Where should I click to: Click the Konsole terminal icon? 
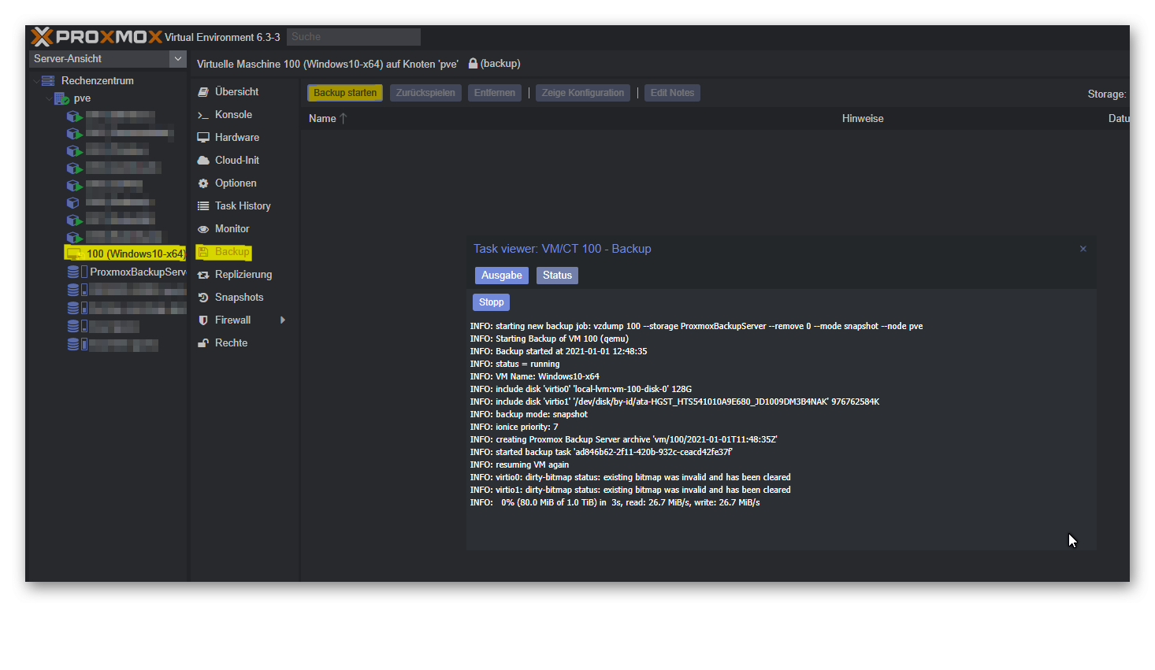pos(203,115)
